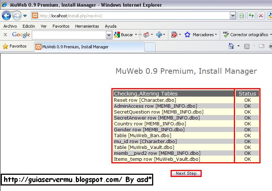This screenshot has height=191, width=272.
Task: Click 'SecretAnswer row [MEMB_INFO.dbo]' row
Action: coord(174,118)
